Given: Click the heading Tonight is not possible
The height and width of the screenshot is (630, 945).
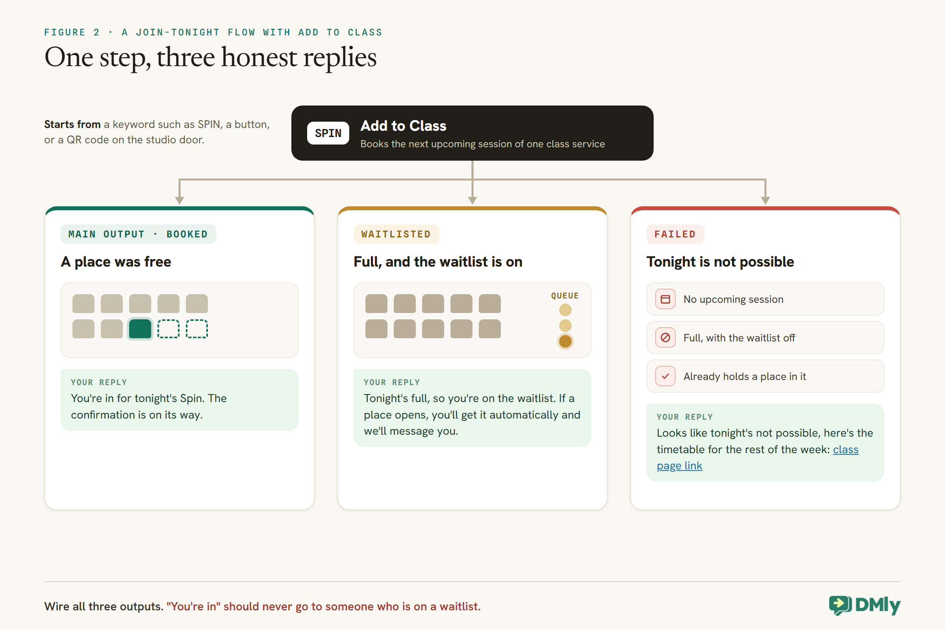Looking at the screenshot, I should (x=720, y=261).
